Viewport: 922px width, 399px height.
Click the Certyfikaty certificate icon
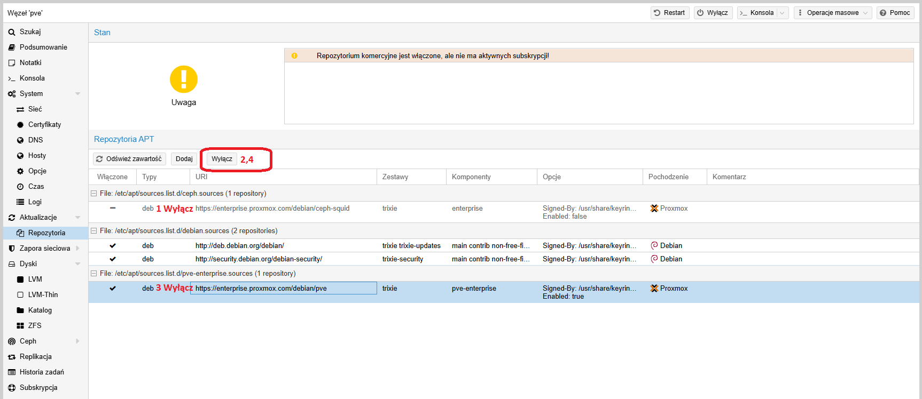point(20,125)
